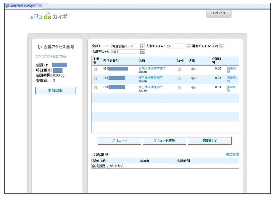Viewport: 276px width, 198px height.
Task: Expand the 会議室ロック dropdown
Action: pos(143,52)
